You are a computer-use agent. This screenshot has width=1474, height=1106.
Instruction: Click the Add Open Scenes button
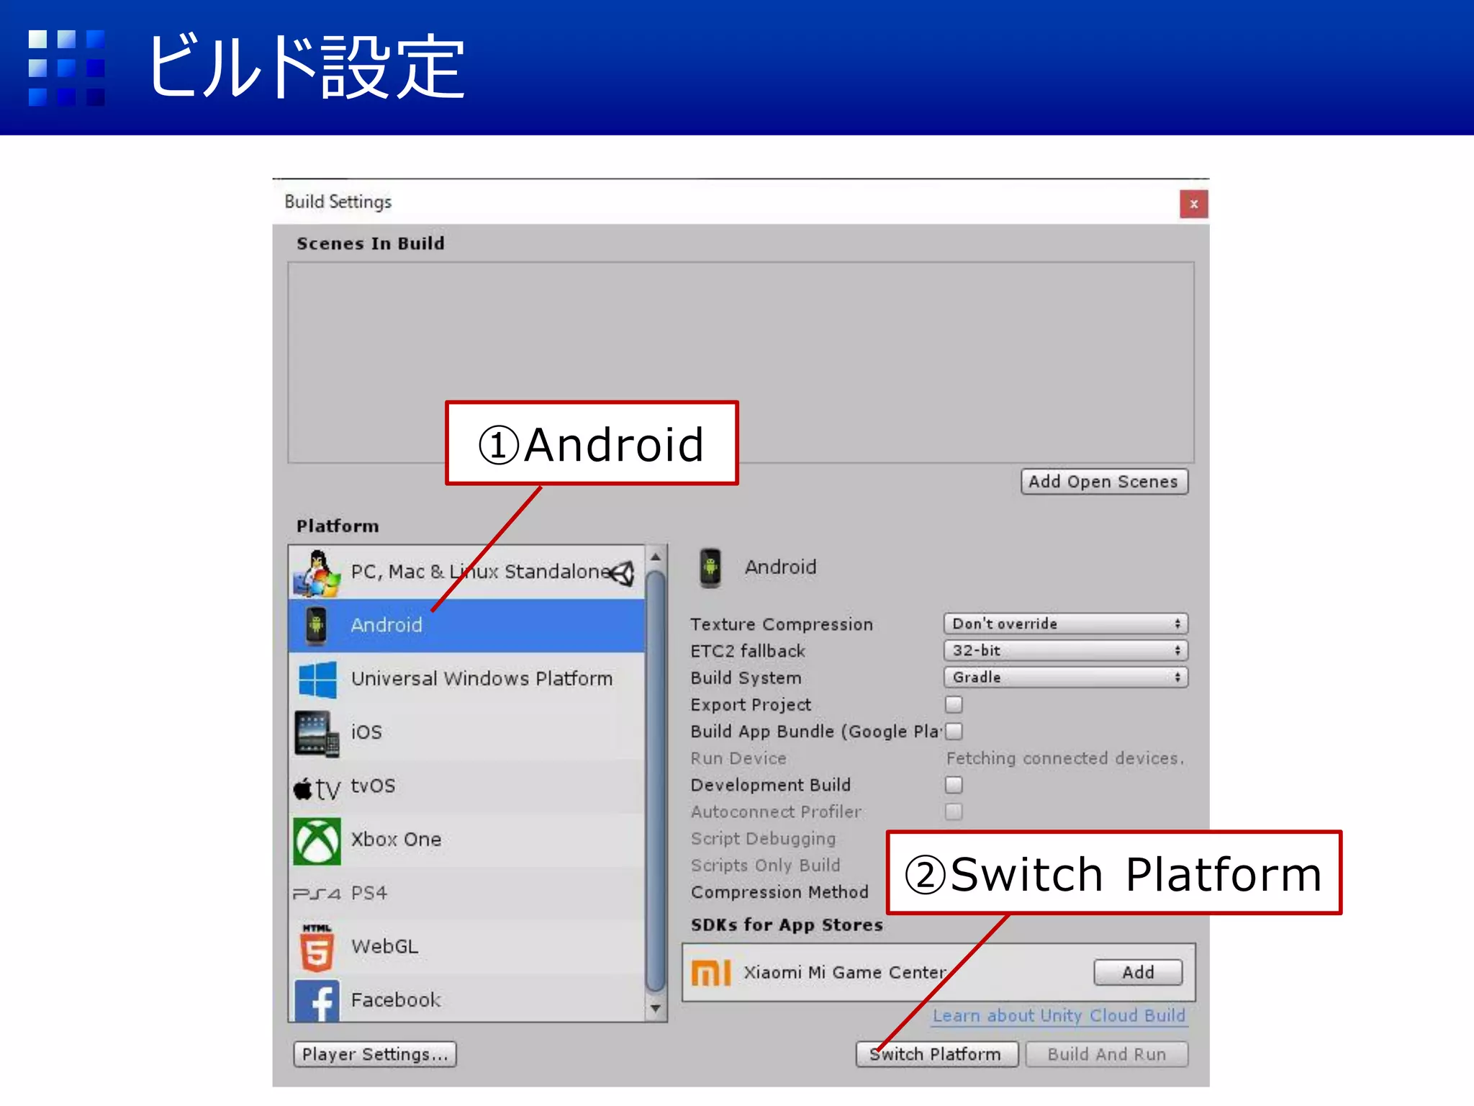coord(1104,482)
